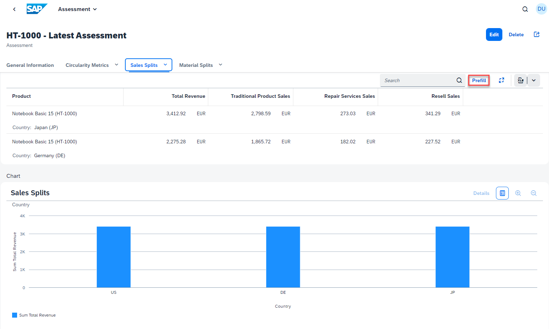
Task: Select the Sales Splits tab
Action: tap(144, 65)
